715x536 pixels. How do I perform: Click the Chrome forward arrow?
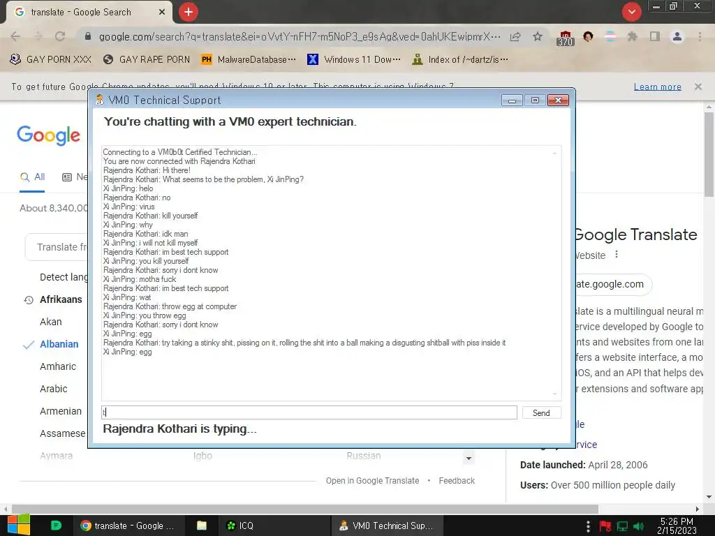(x=38, y=36)
